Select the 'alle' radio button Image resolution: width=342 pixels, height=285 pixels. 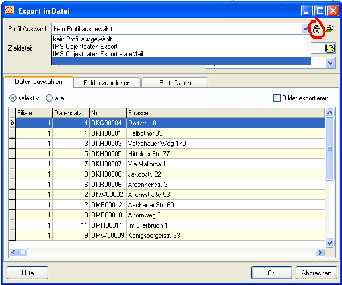49,98
